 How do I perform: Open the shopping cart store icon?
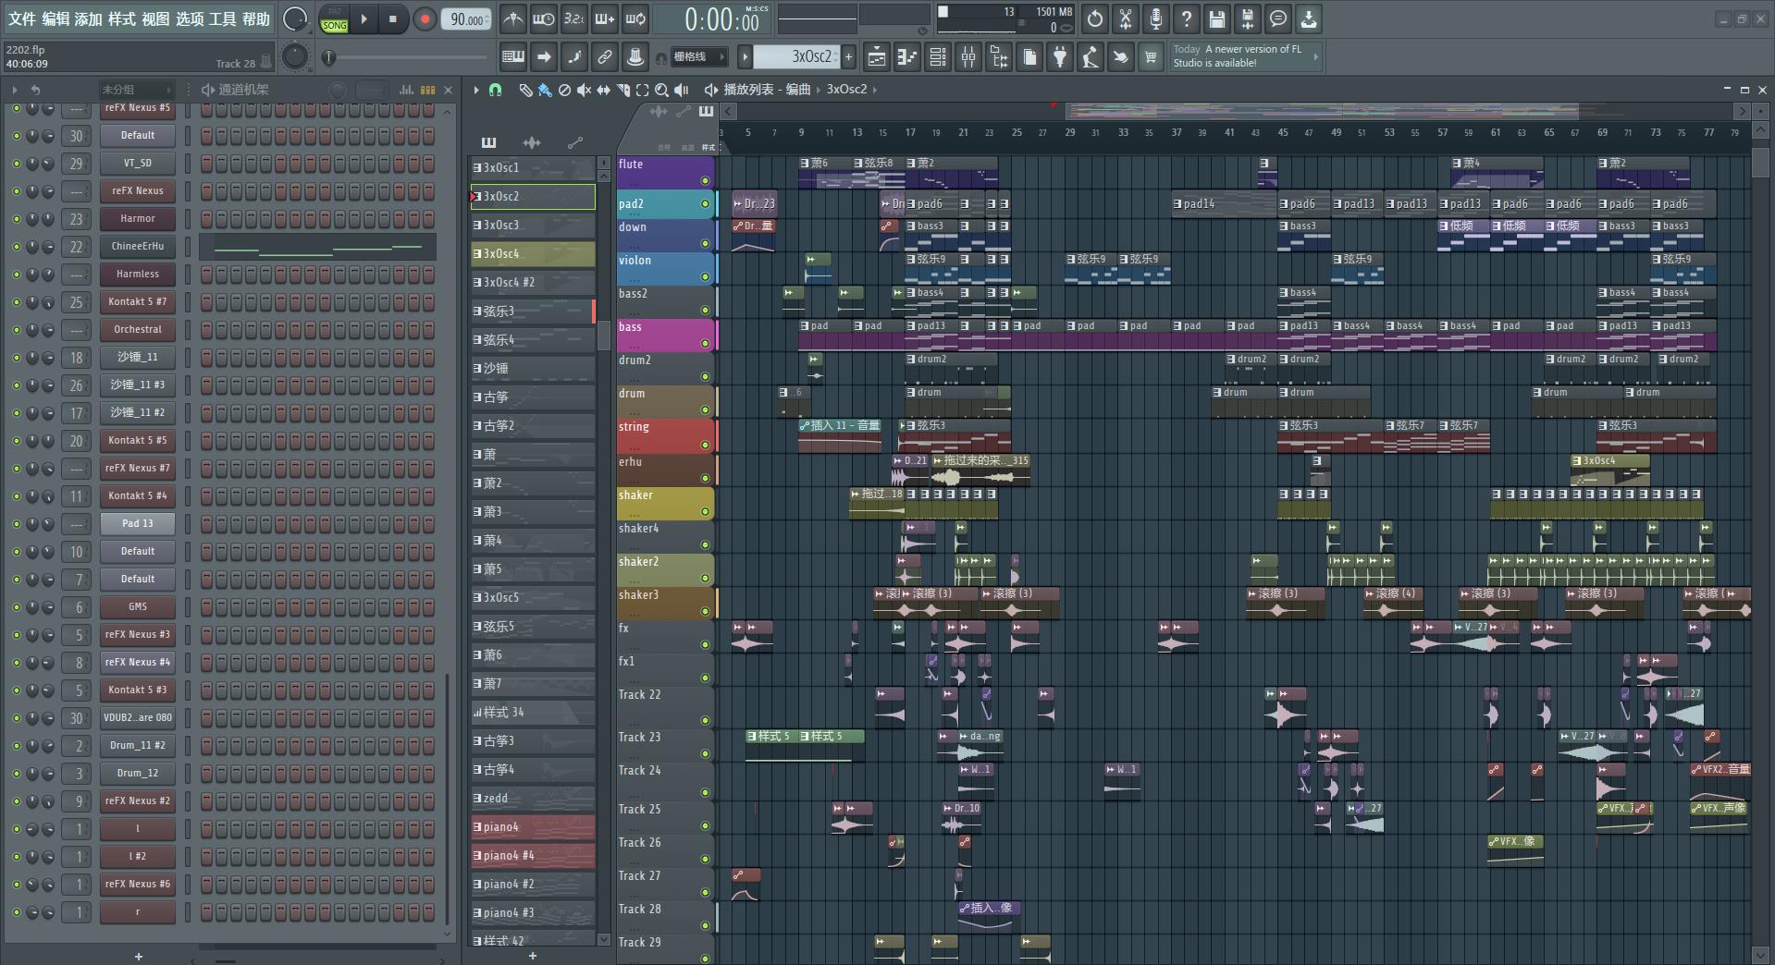(x=1151, y=57)
